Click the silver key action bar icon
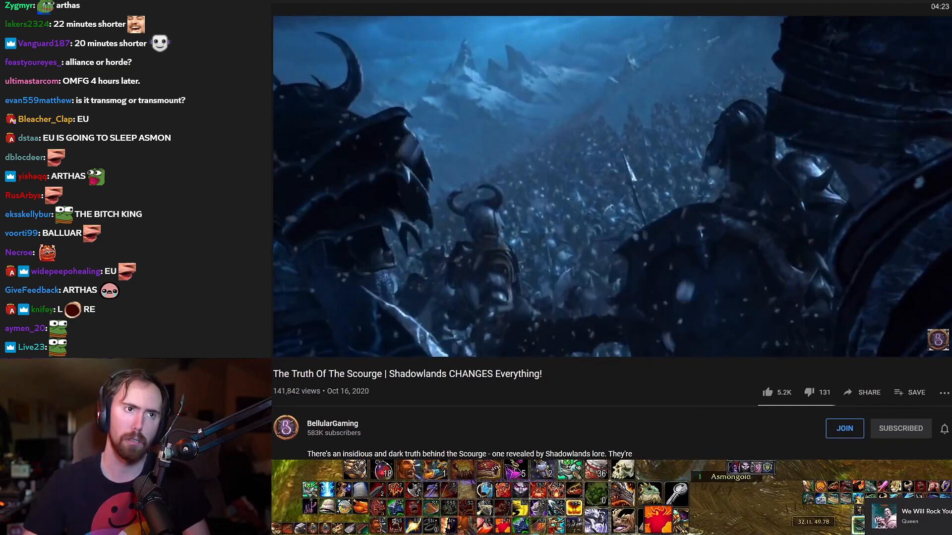 tap(676, 492)
